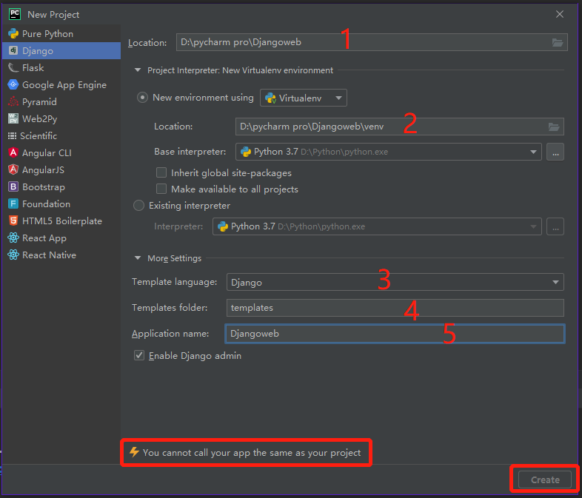Open the Virtualenv environment dropdown

(x=304, y=98)
